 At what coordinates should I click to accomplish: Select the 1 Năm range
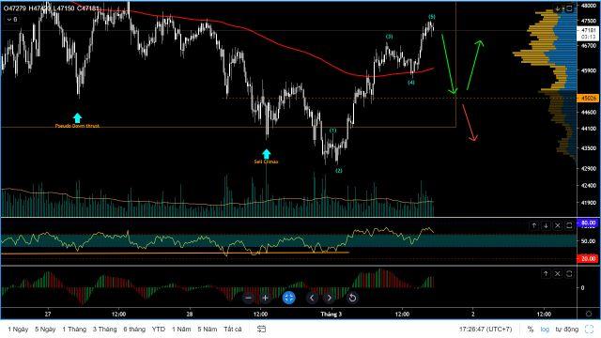(x=181, y=329)
